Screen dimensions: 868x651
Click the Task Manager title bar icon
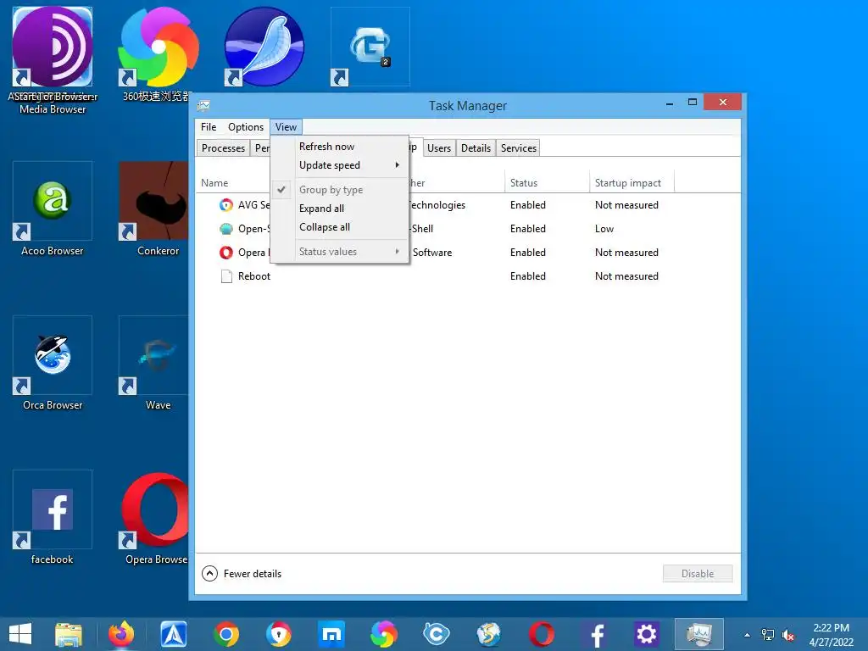point(203,105)
